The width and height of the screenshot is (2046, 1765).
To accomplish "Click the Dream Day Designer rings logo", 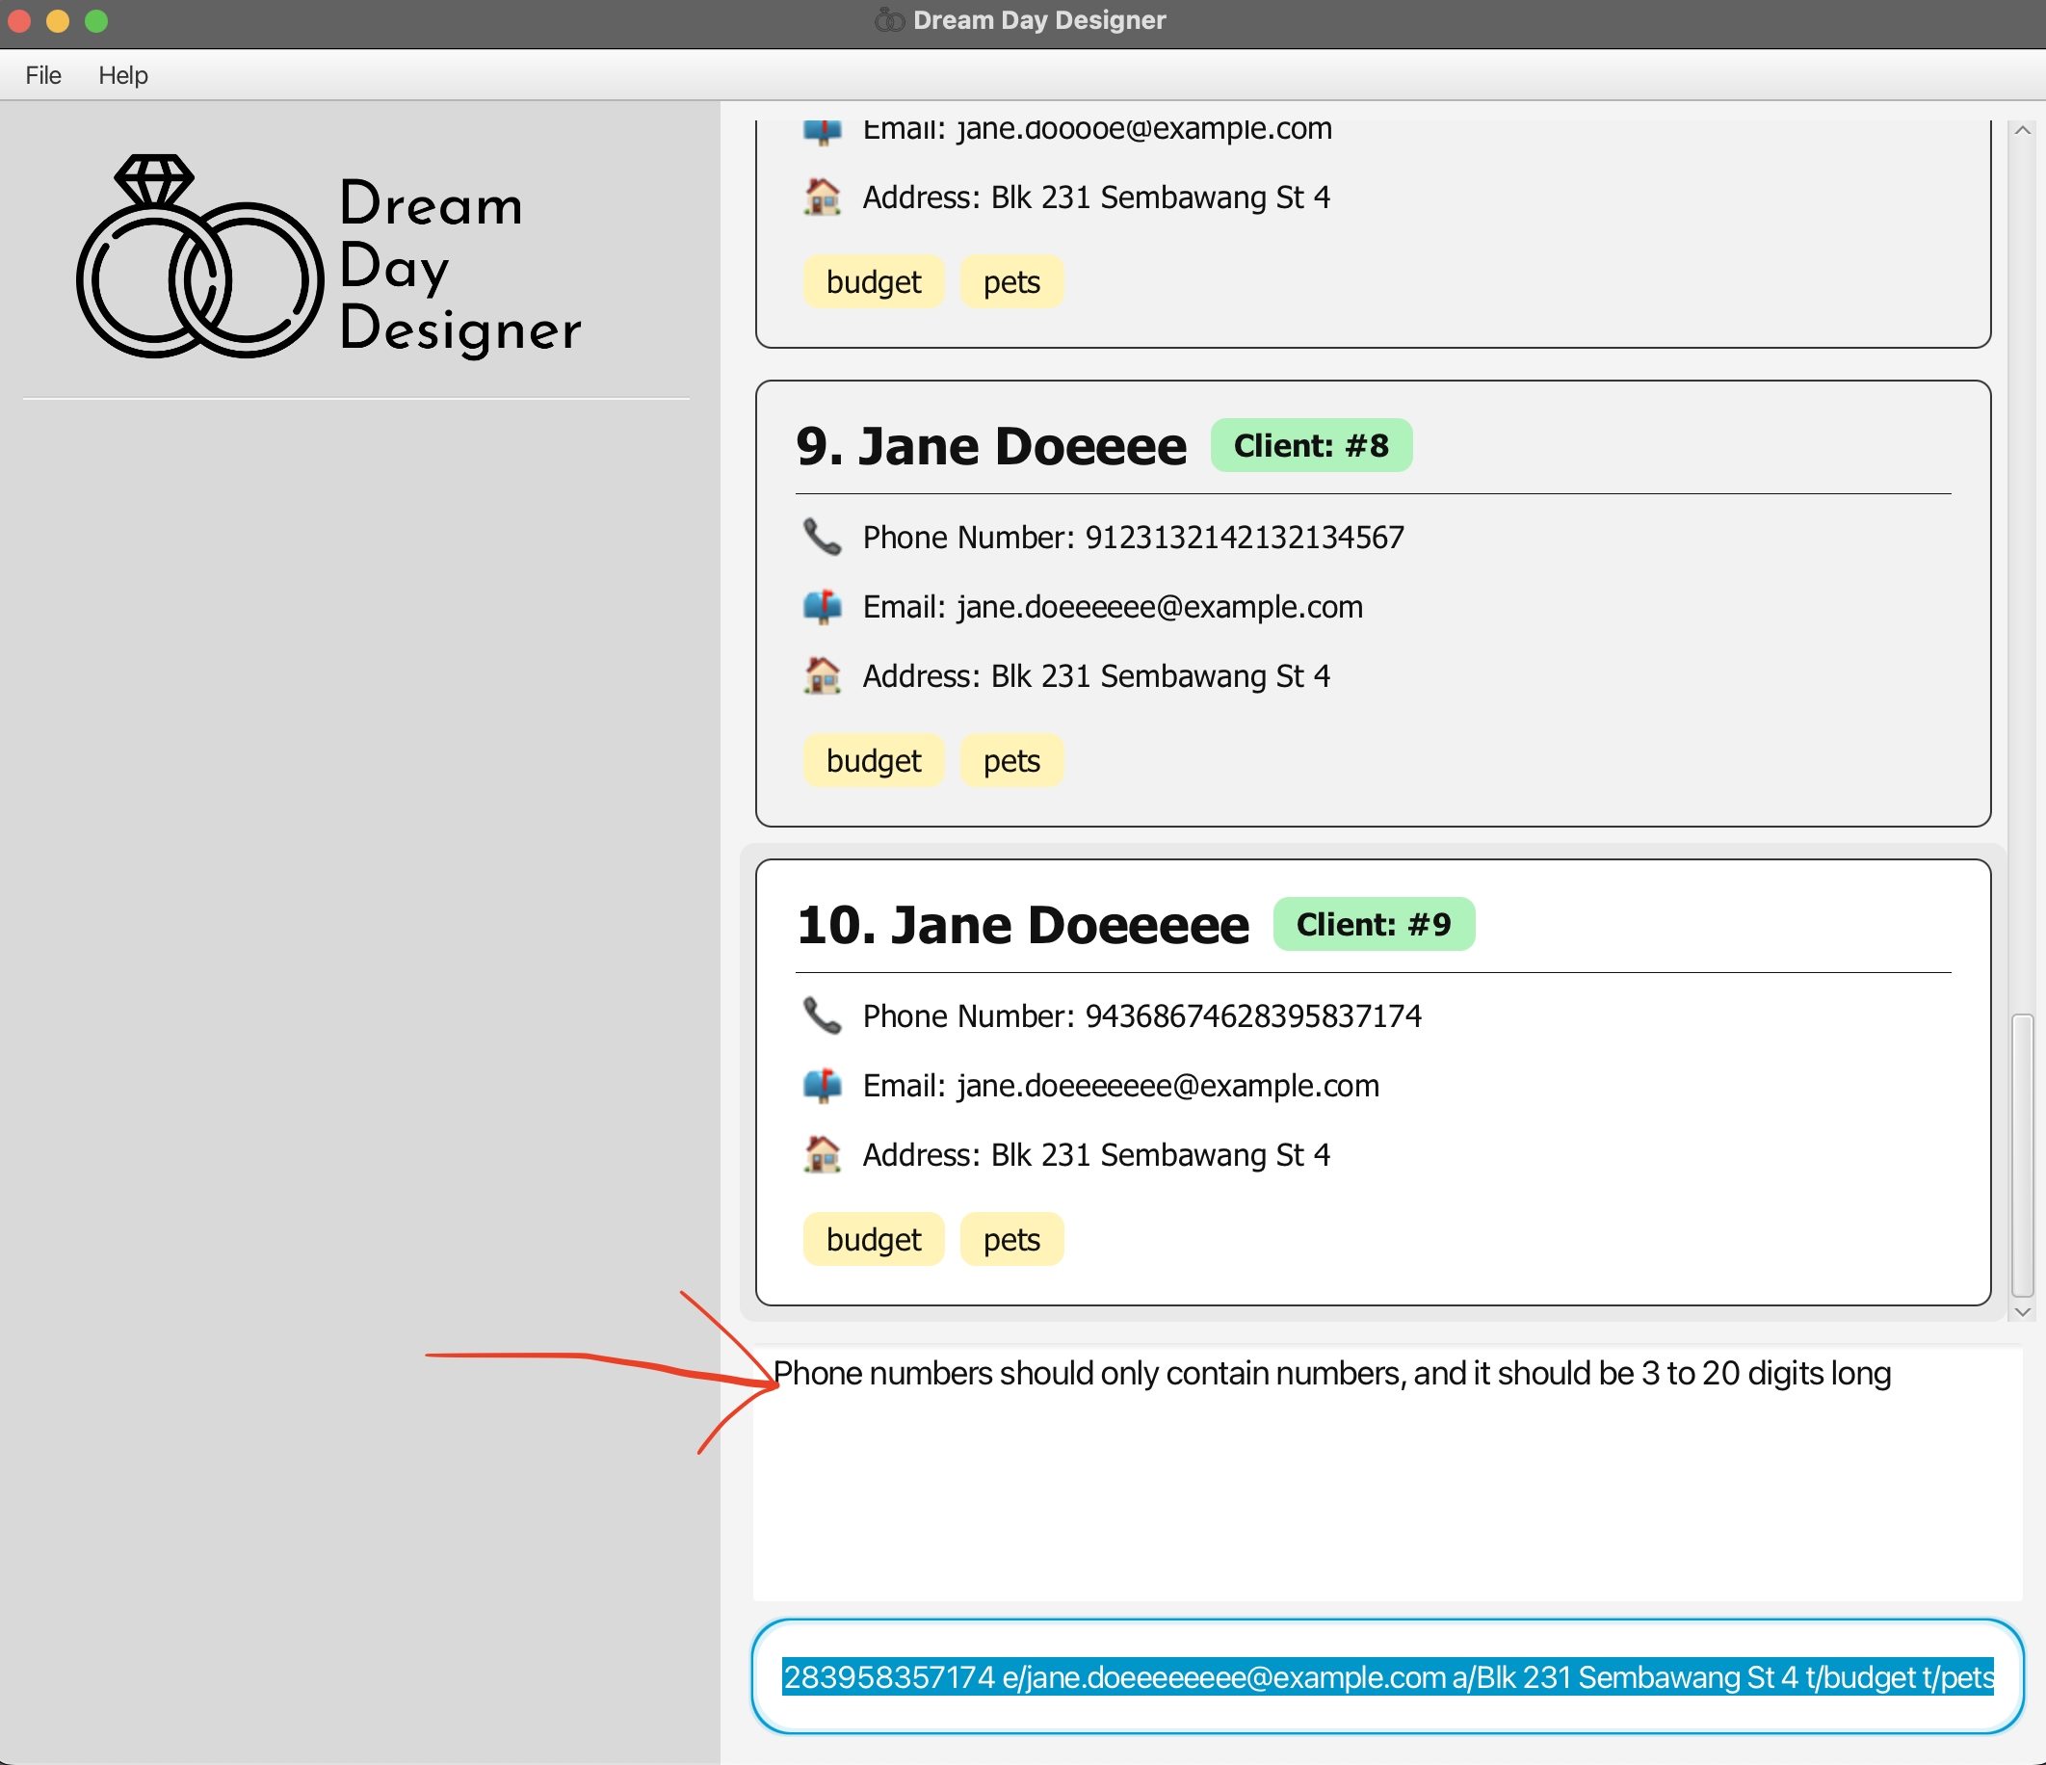I will 200,259.
